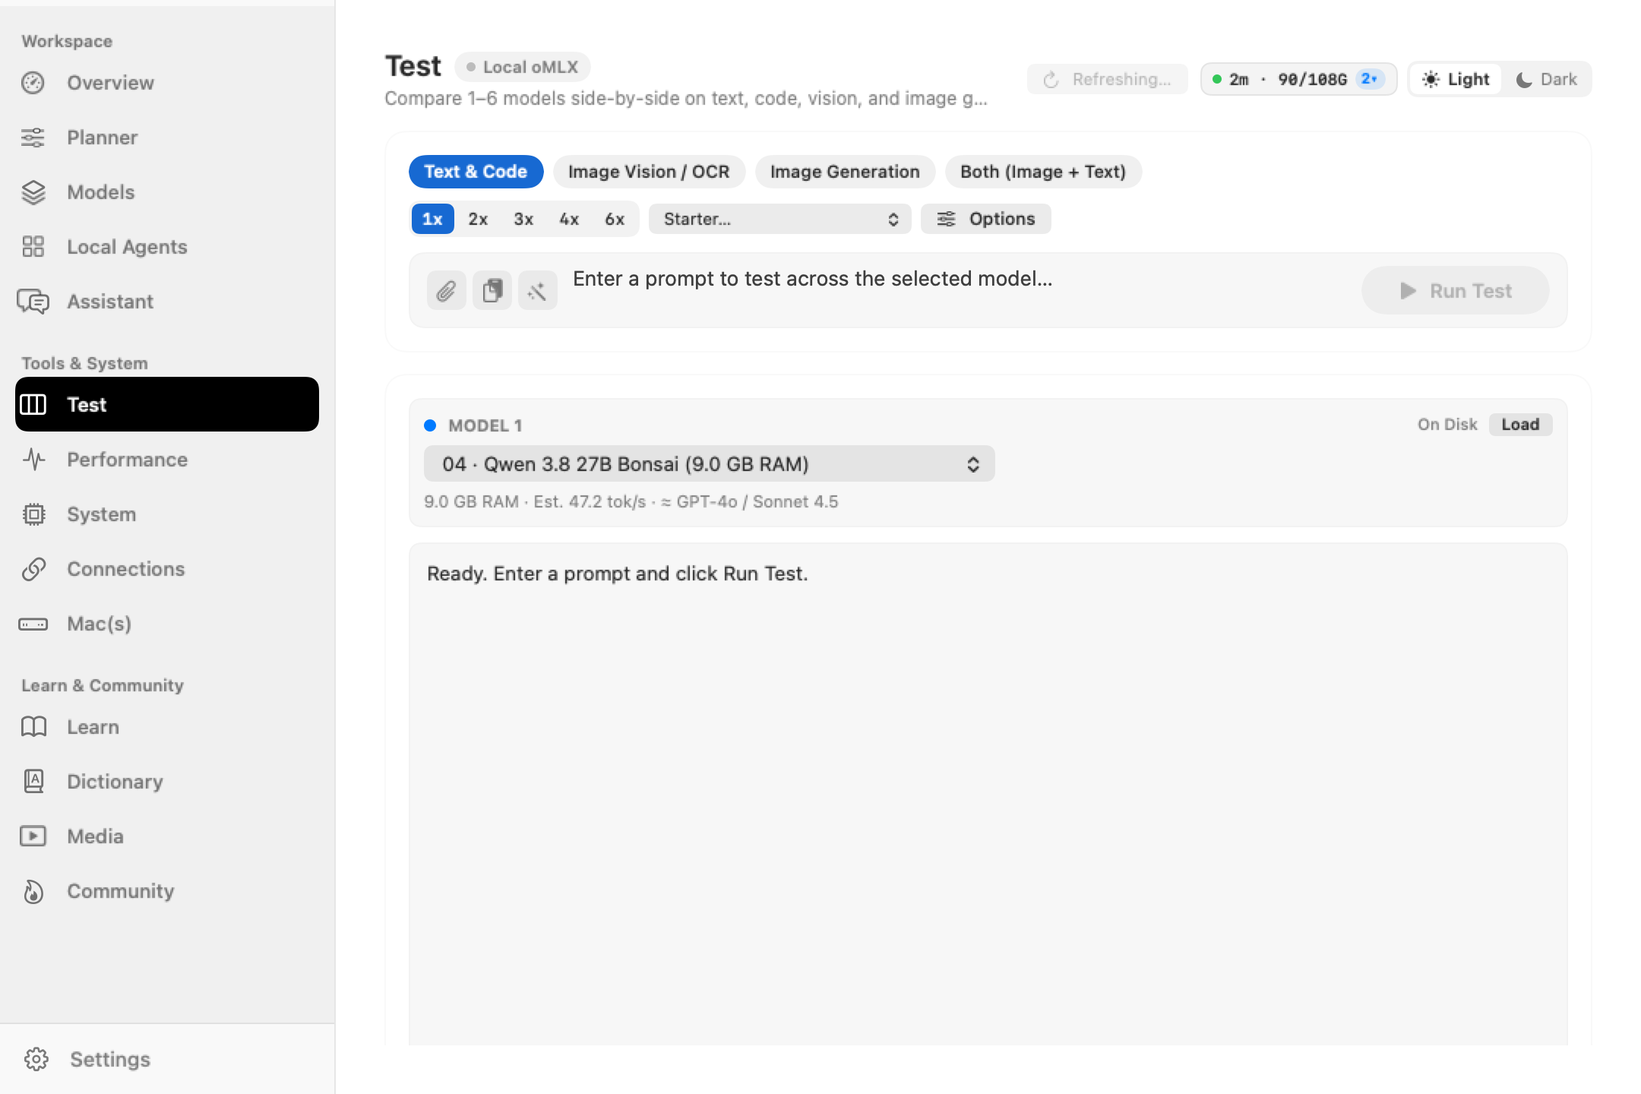The width and height of the screenshot is (1641, 1094).
Task: Switch to Light theme
Action: (1456, 79)
